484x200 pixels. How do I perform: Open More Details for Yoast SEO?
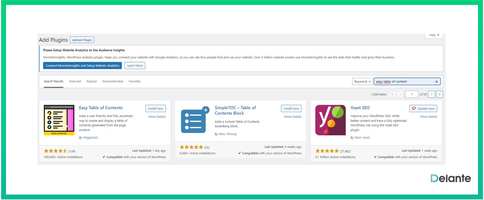pyautogui.click(x=428, y=117)
